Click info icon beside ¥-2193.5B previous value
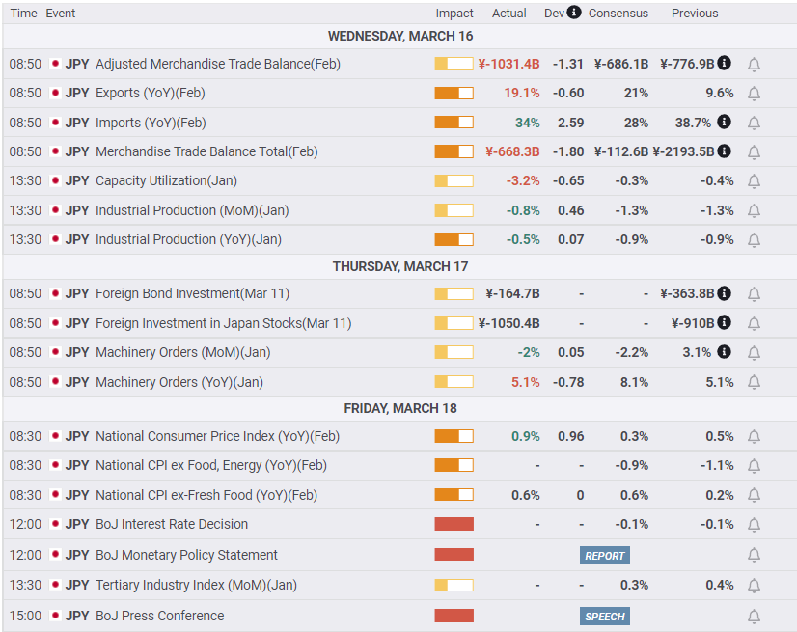Screen dimensions: 797x632 pos(724,151)
